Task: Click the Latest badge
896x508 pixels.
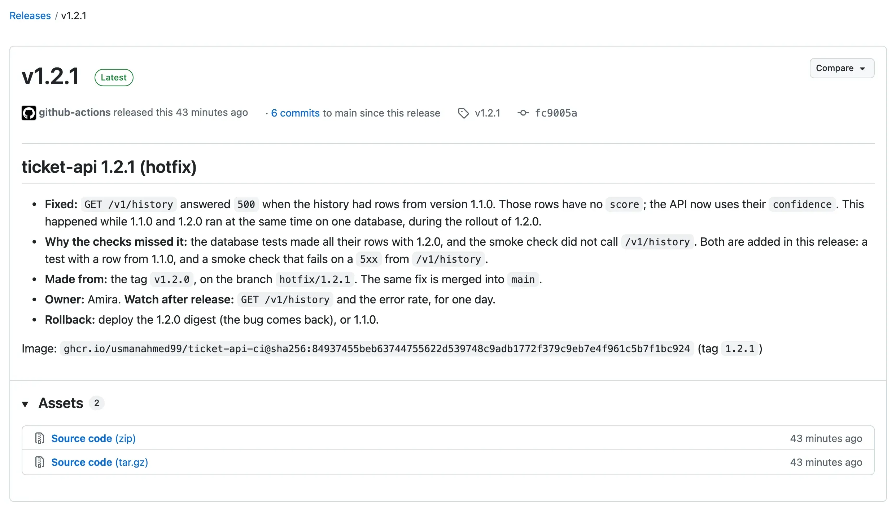Action: (x=114, y=78)
